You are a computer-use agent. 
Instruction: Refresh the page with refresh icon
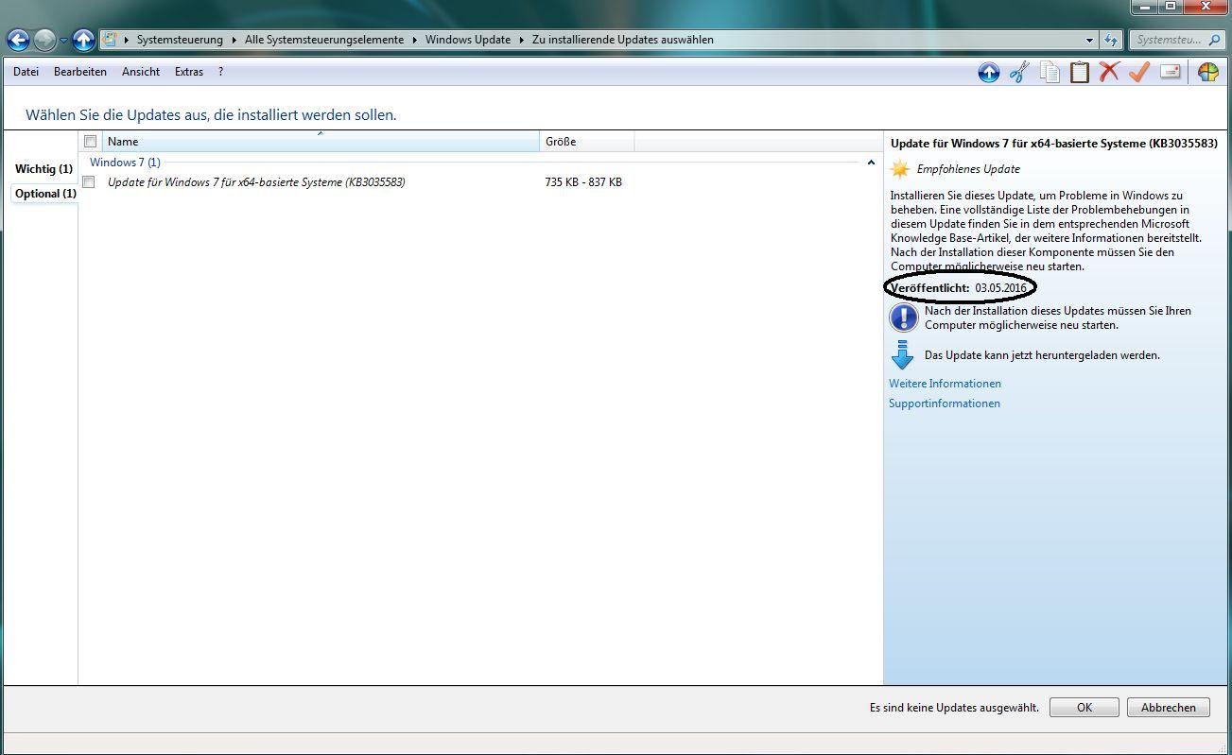(1111, 41)
